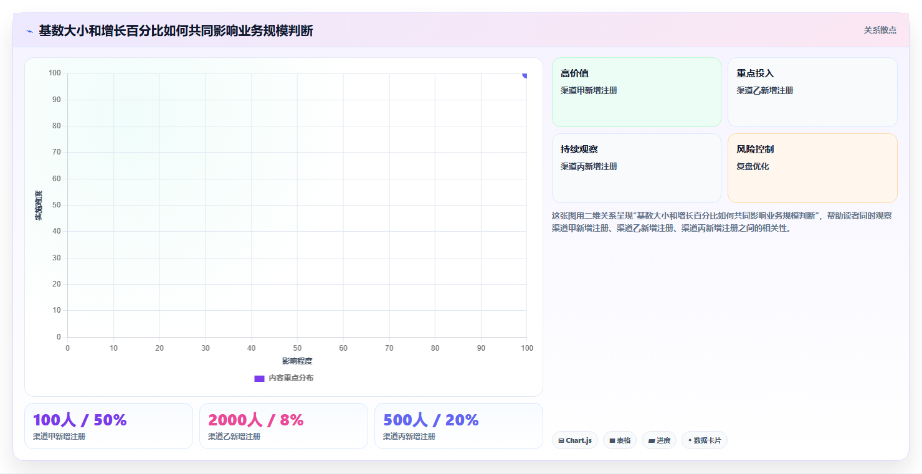Click the 实施难度 y-axis title
The width and height of the screenshot is (922, 474).
tap(39, 206)
